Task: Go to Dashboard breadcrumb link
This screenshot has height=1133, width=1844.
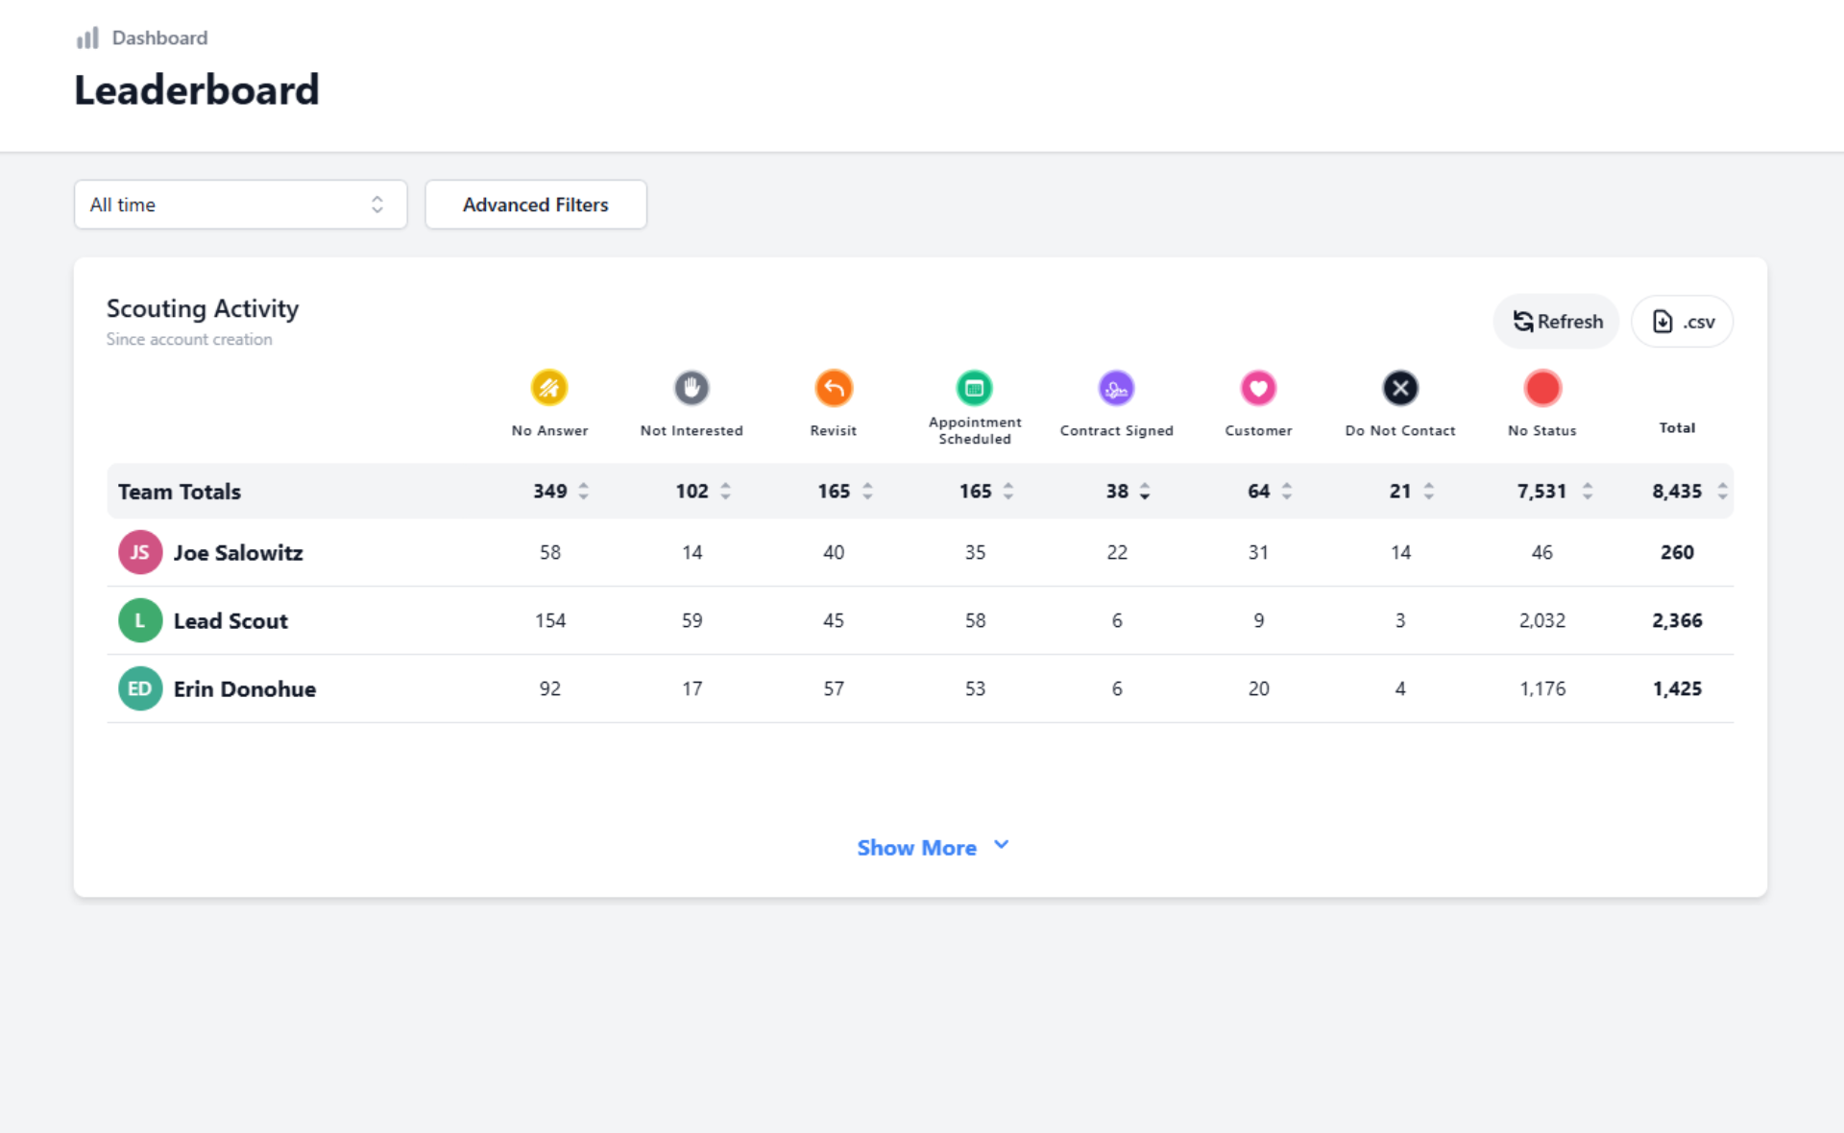Action: click(x=159, y=38)
